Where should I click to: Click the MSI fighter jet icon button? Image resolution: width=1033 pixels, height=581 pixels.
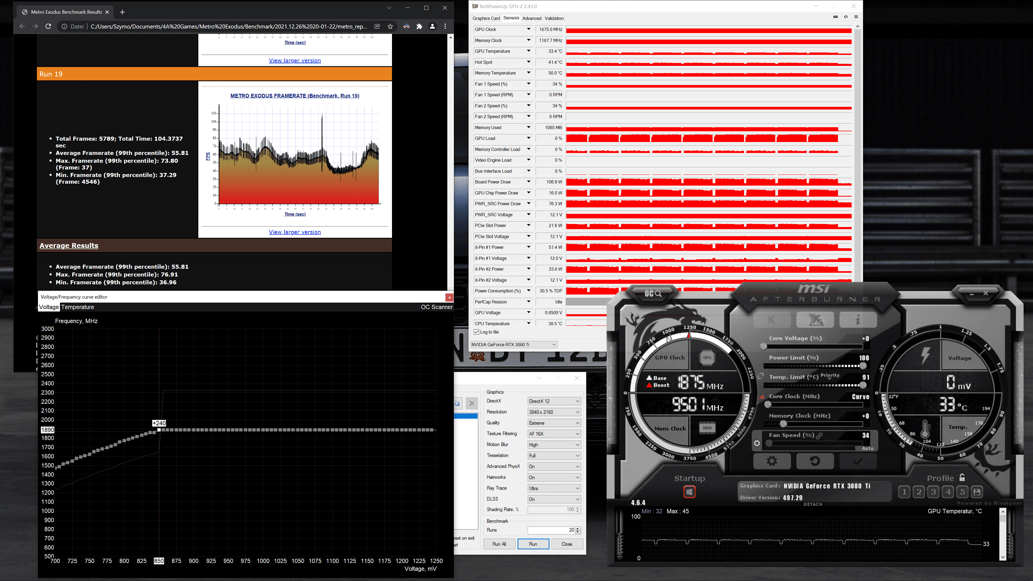click(x=815, y=320)
